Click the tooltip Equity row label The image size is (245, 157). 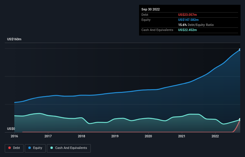pyautogui.click(x=146, y=20)
